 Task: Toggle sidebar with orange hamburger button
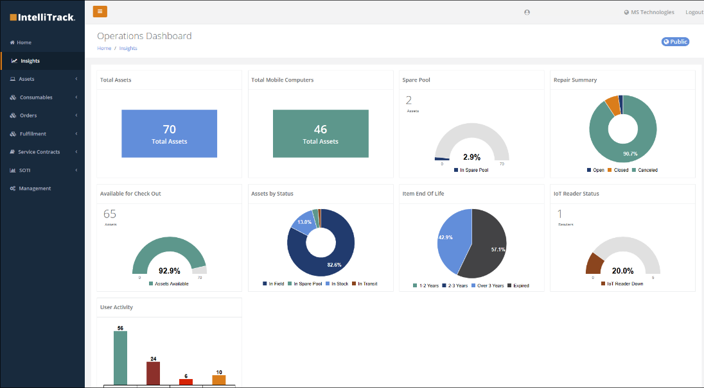[100, 11]
